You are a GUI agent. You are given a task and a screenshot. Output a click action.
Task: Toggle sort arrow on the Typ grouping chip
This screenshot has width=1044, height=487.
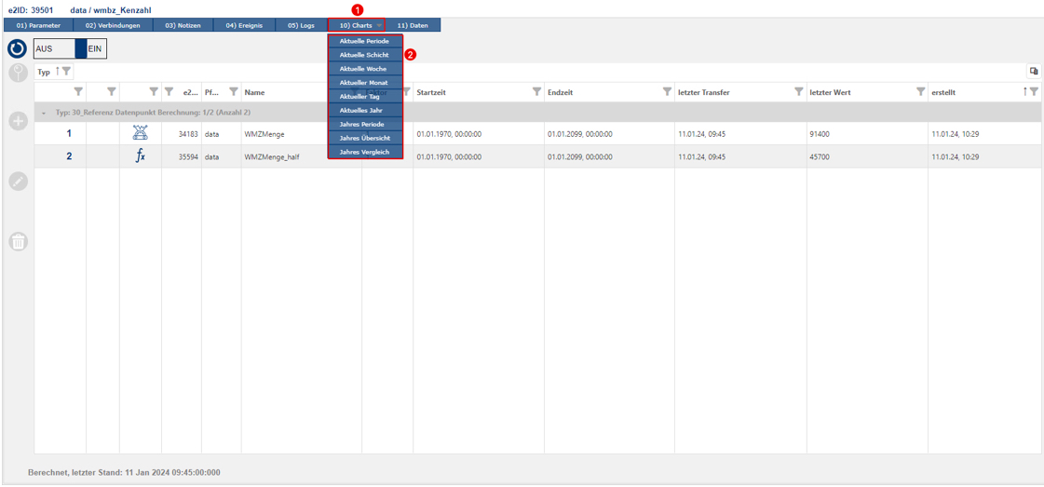tap(58, 71)
